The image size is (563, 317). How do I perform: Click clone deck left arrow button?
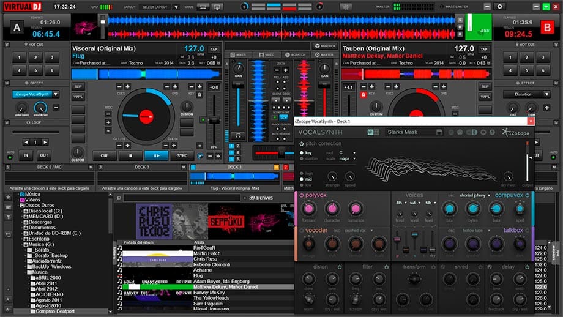click(276, 100)
